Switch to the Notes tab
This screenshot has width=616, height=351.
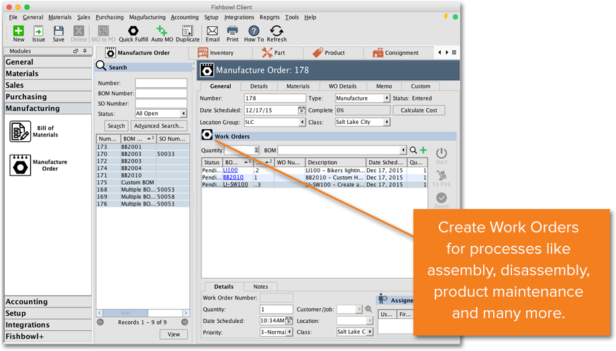tap(260, 287)
